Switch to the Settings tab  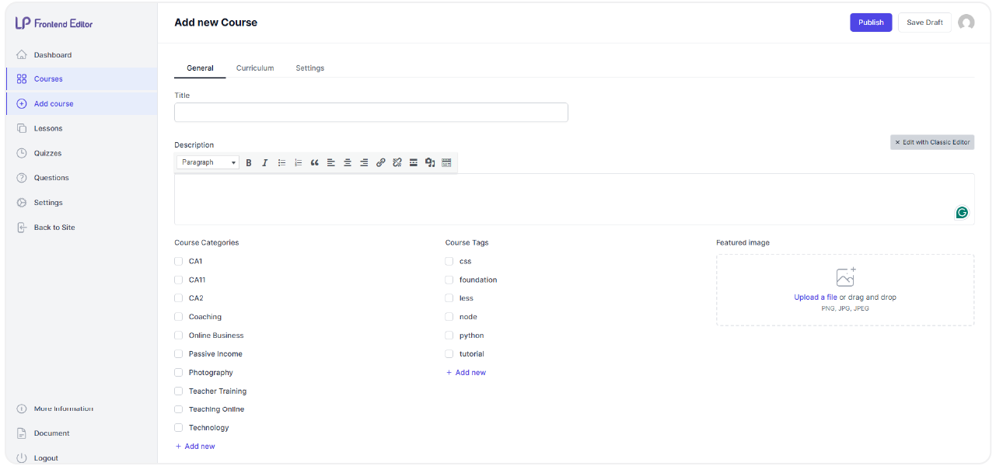click(309, 68)
